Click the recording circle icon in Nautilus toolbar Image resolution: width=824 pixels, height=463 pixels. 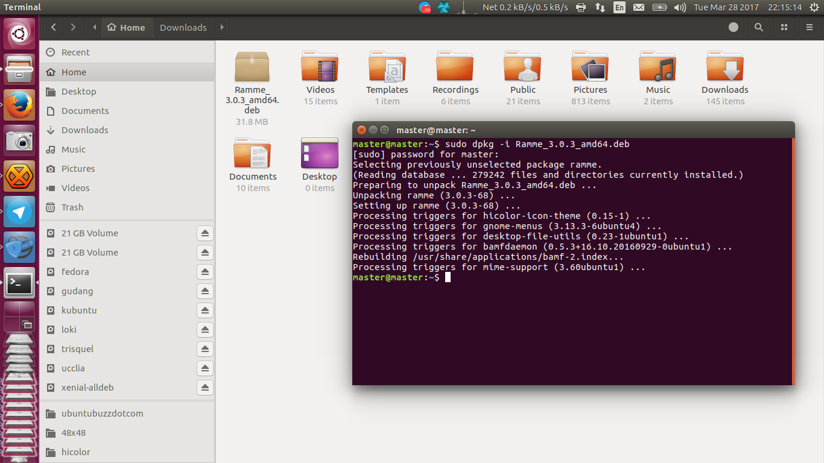point(734,27)
